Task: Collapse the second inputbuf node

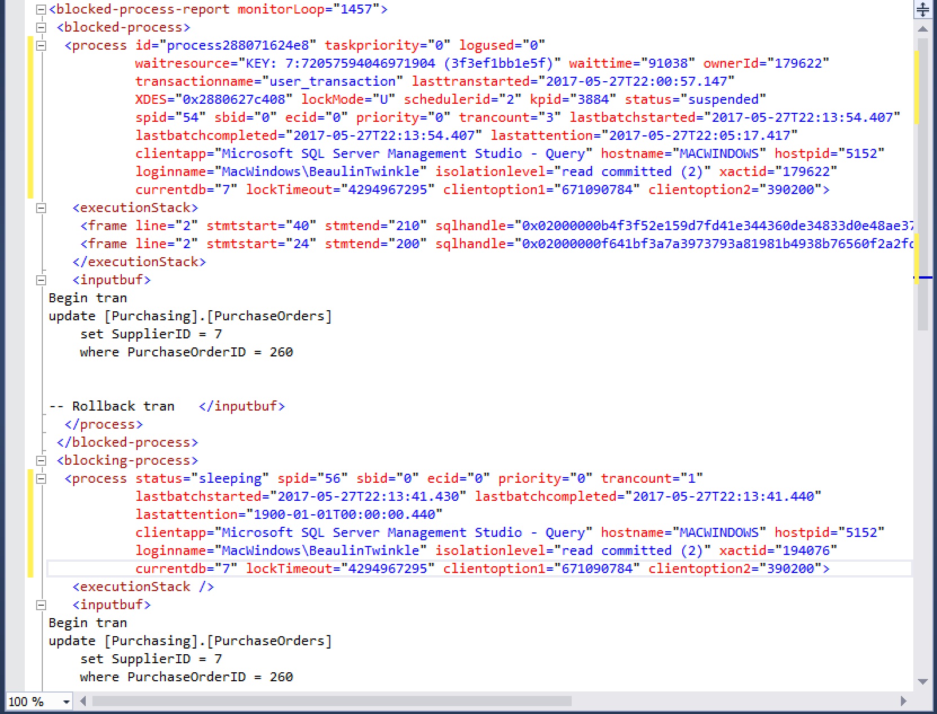Action: point(41,605)
